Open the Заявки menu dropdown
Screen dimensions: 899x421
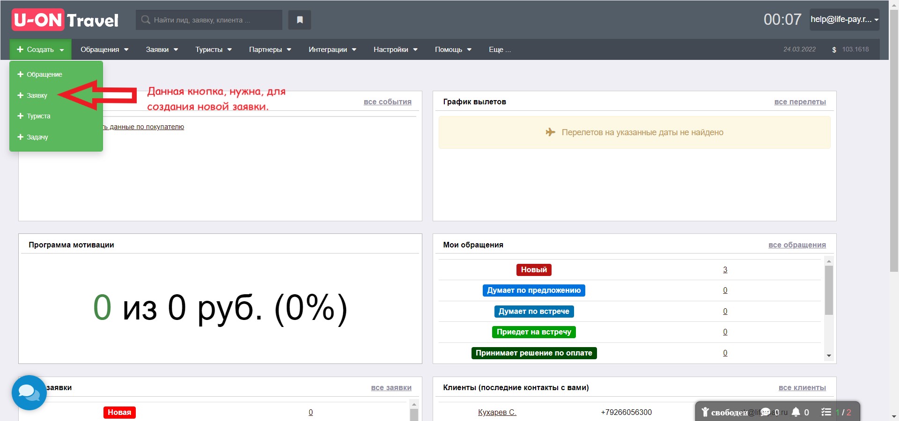coord(162,49)
